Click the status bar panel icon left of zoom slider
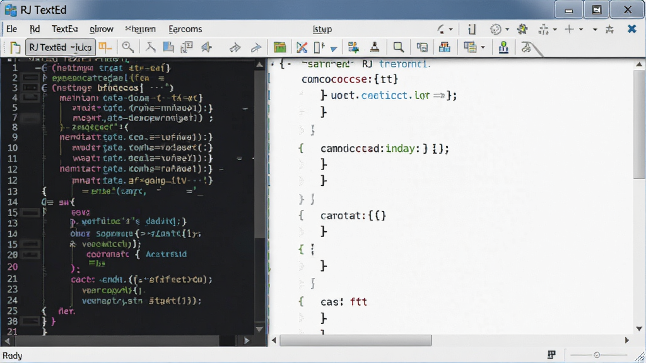The width and height of the screenshot is (646, 363). 551,355
